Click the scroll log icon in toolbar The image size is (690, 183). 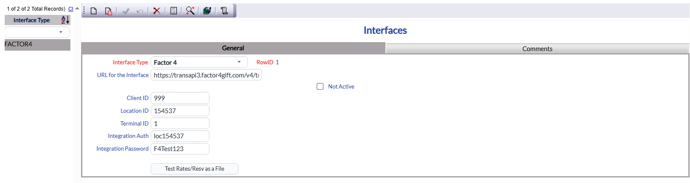click(x=224, y=11)
